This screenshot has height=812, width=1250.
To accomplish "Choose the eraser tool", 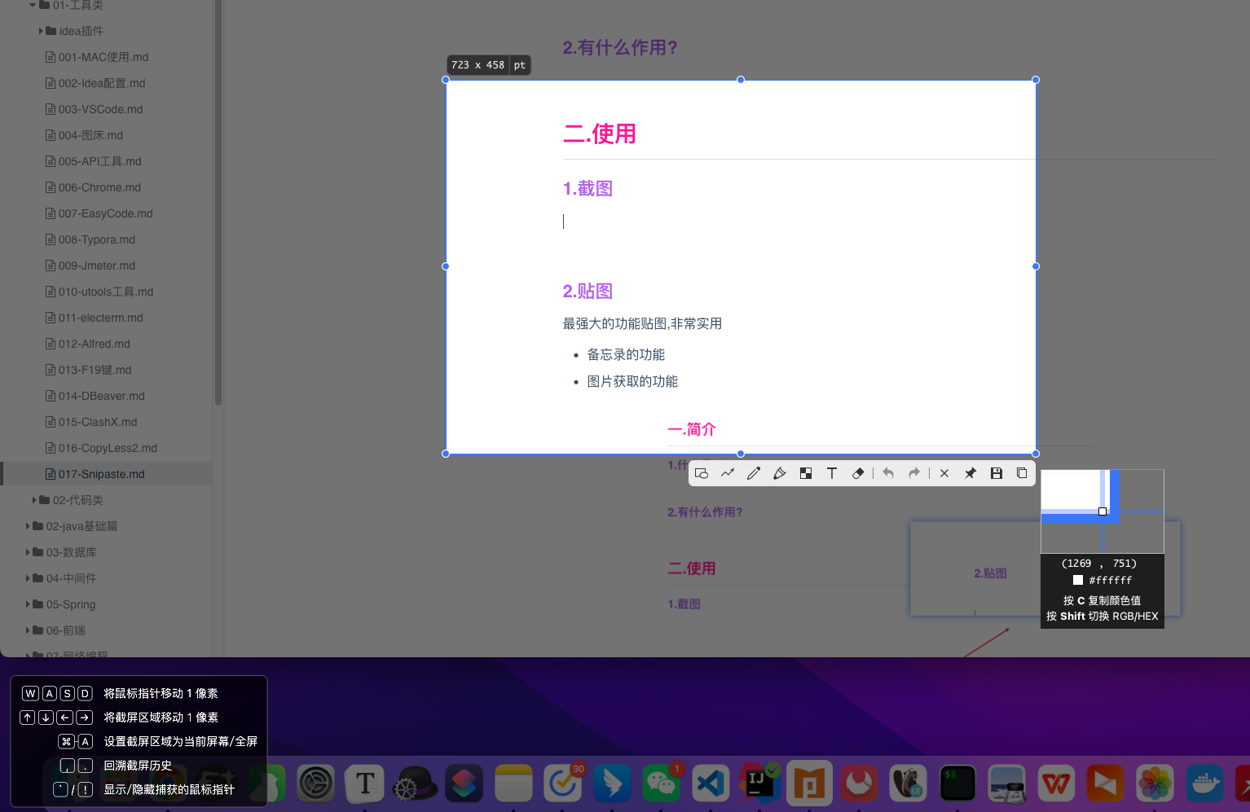I will point(858,473).
